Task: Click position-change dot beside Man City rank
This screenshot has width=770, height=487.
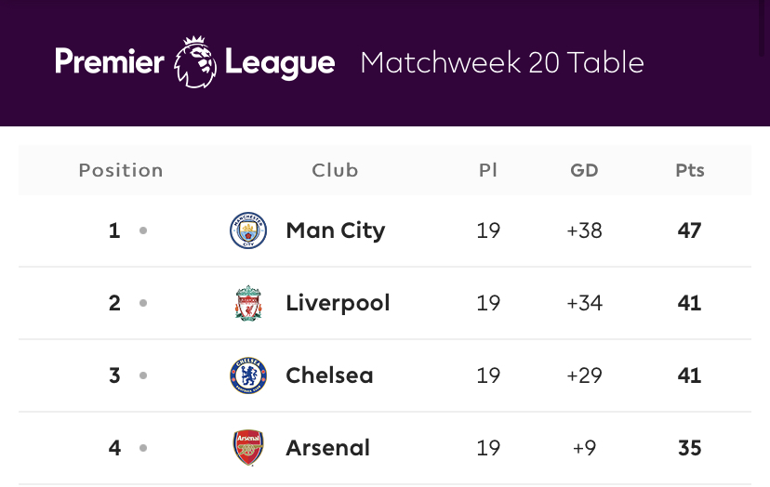Action: coord(143,230)
